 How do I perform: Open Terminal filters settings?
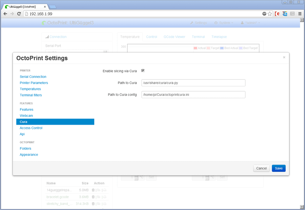click(x=31, y=95)
